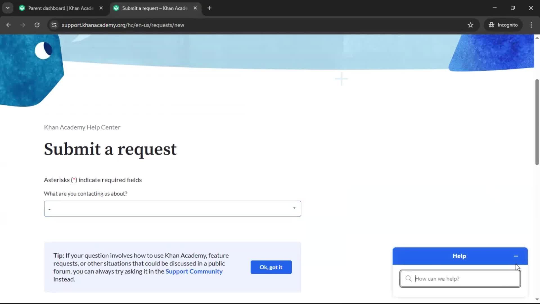Click the Help widget header title
This screenshot has width=540, height=304.
pyautogui.click(x=459, y=256)
